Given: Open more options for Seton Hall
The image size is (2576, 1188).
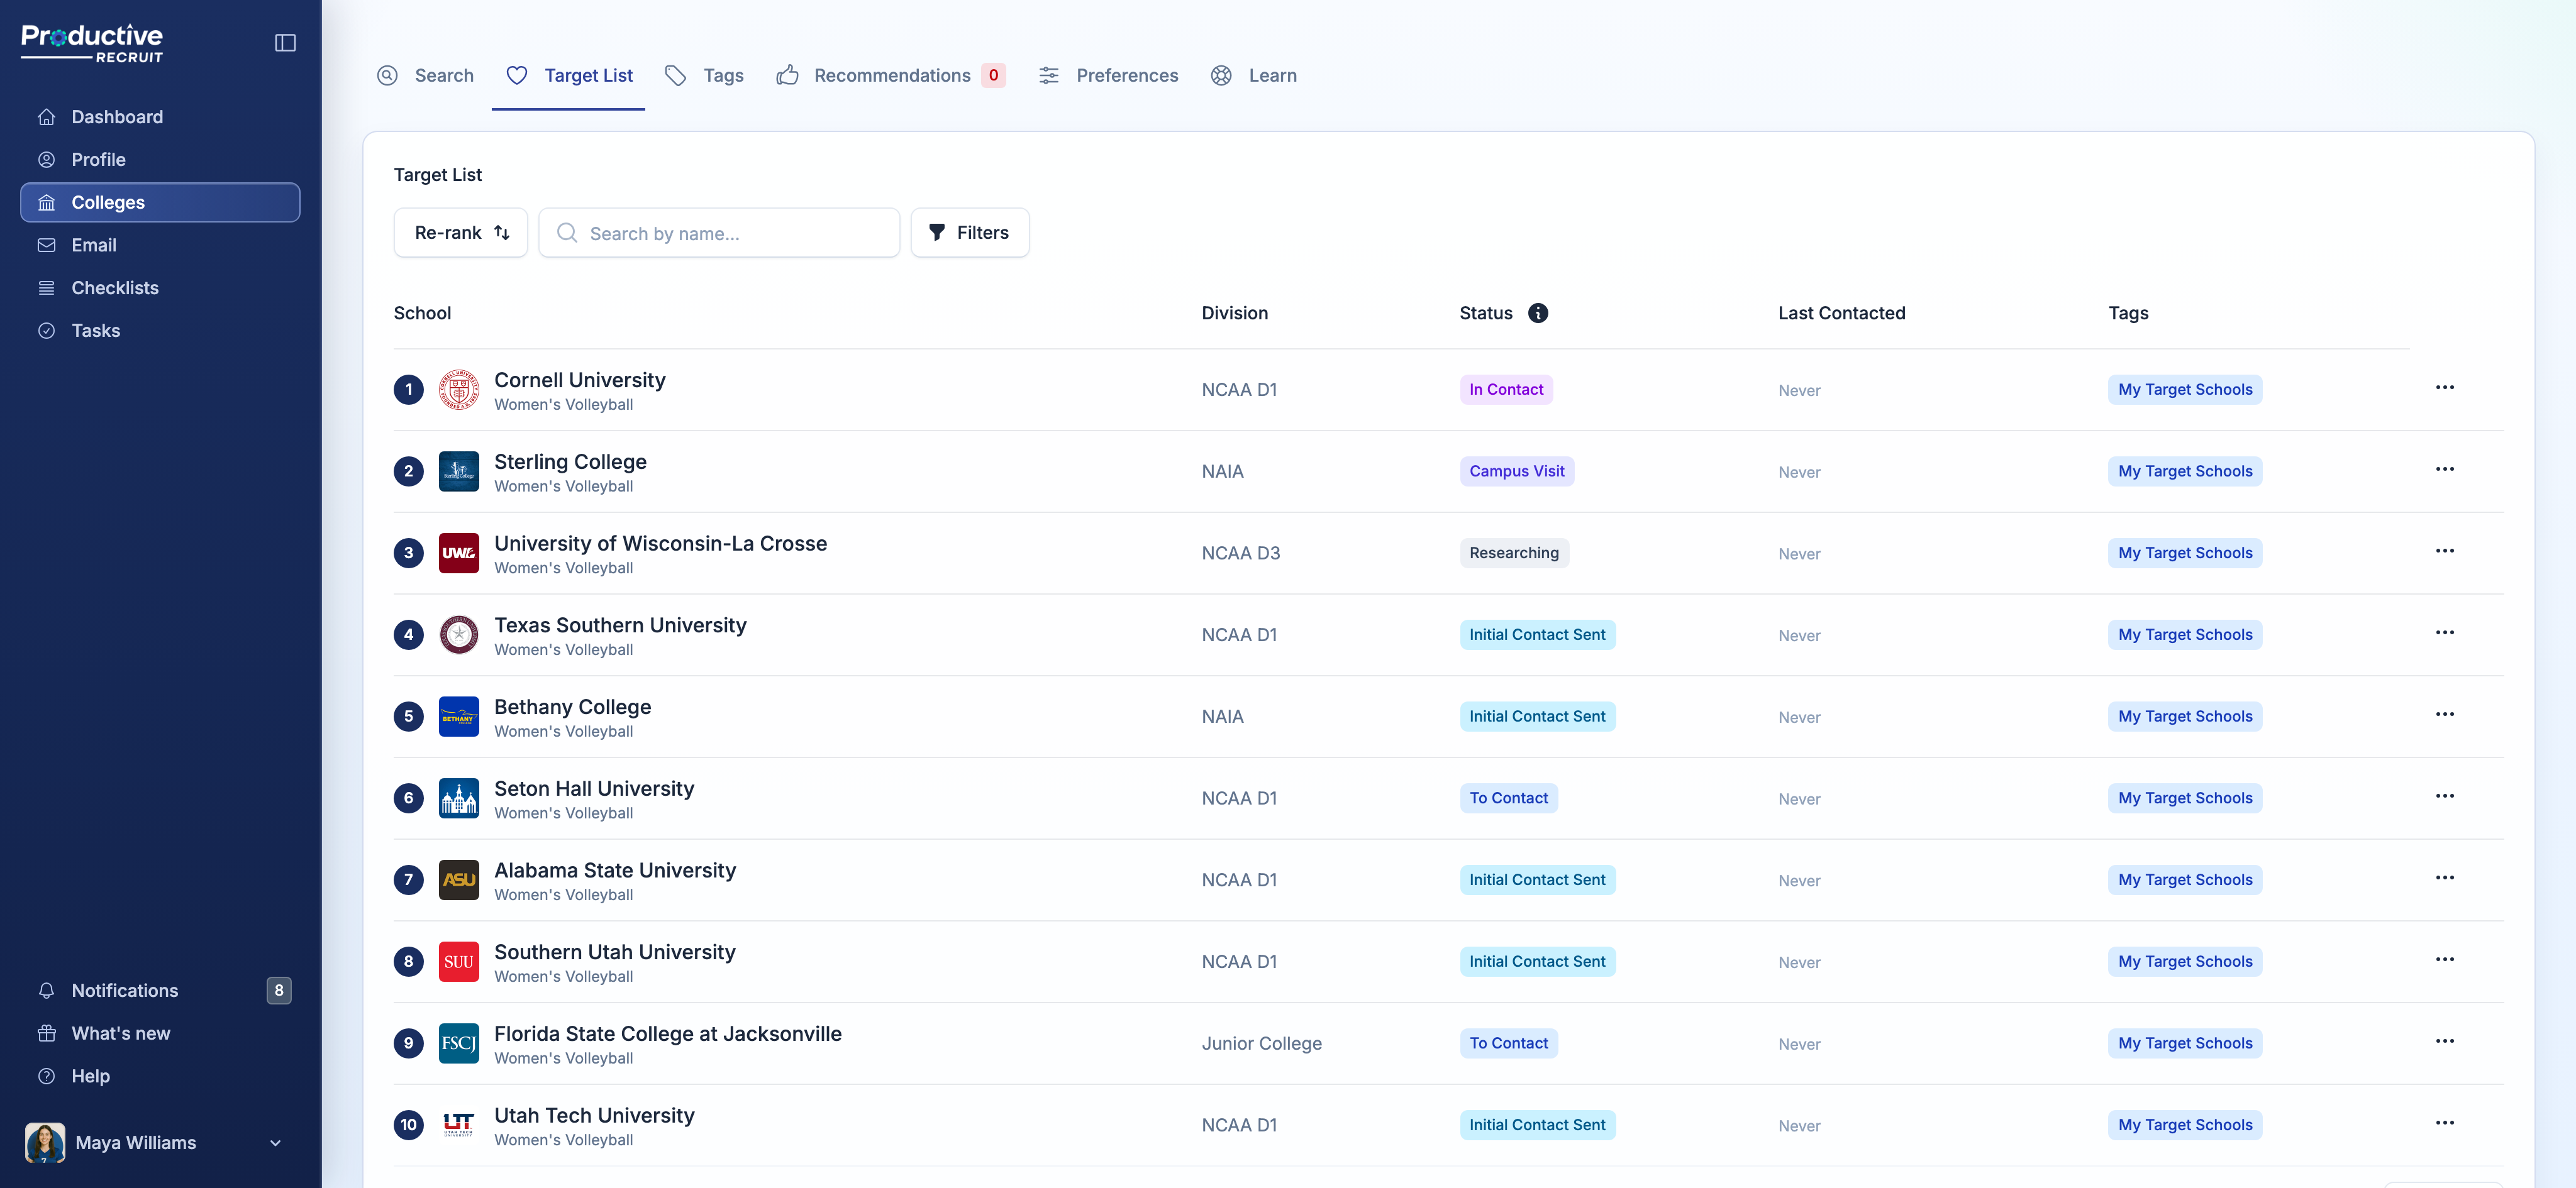Looking at the screenshot, I should pos(2445,796).
